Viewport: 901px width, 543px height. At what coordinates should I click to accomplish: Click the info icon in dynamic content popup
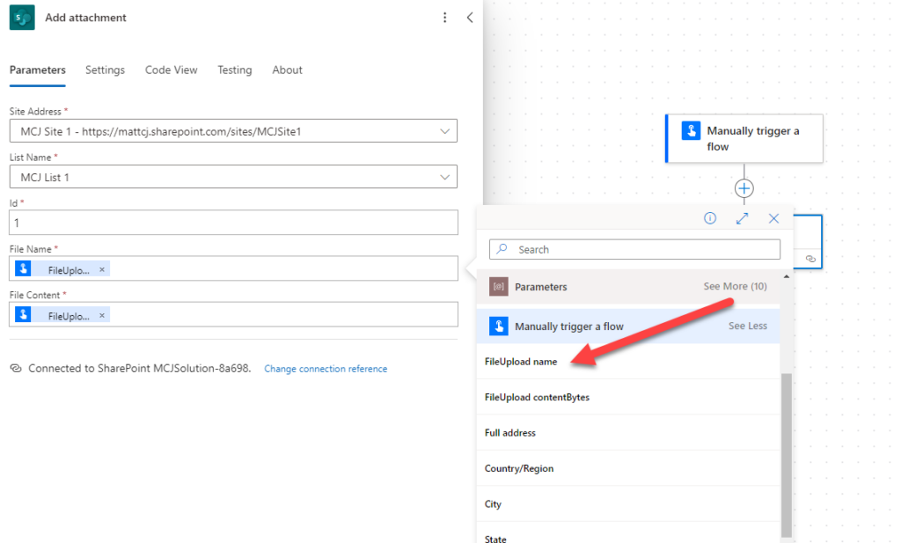click(x=710, y=217)
